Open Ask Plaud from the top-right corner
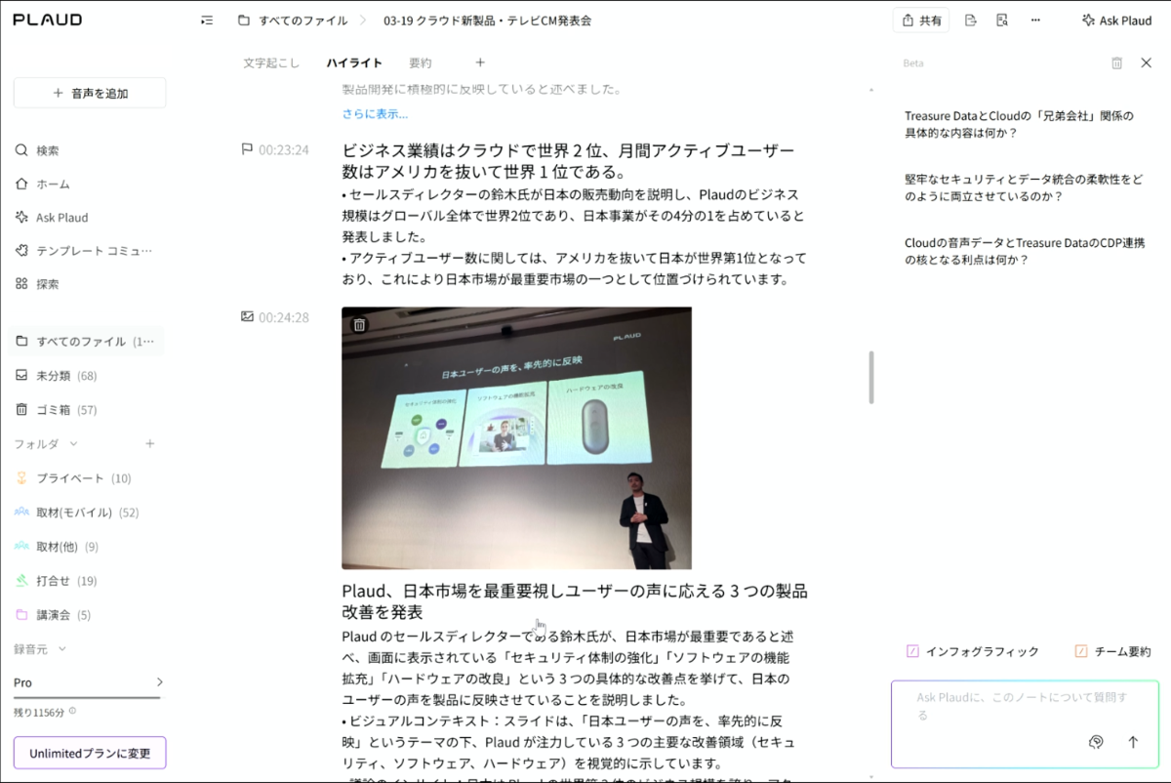 [x=1117, y=20]
